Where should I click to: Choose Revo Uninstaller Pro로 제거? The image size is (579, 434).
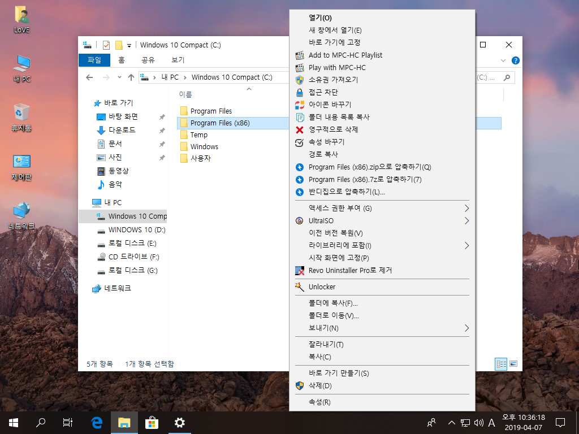coord(382,271)
